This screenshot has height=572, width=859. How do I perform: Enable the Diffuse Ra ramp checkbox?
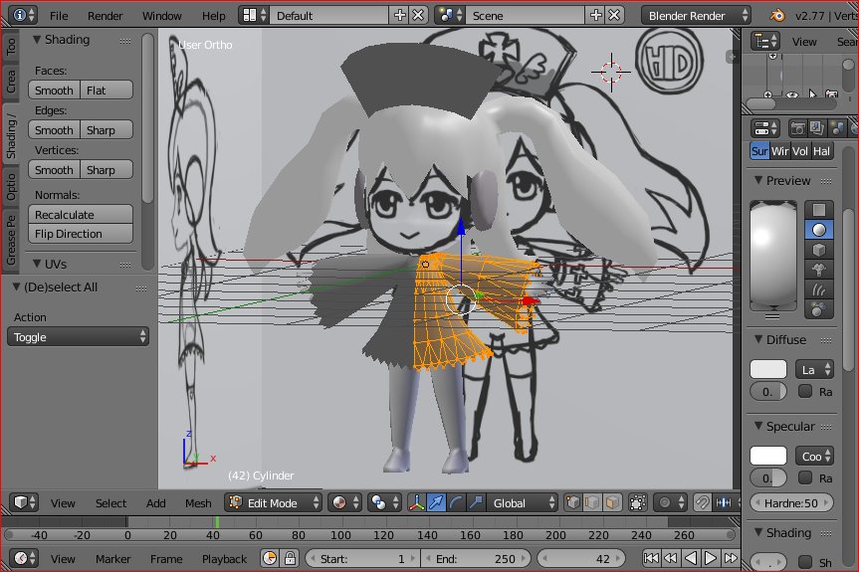coord(805,391)
